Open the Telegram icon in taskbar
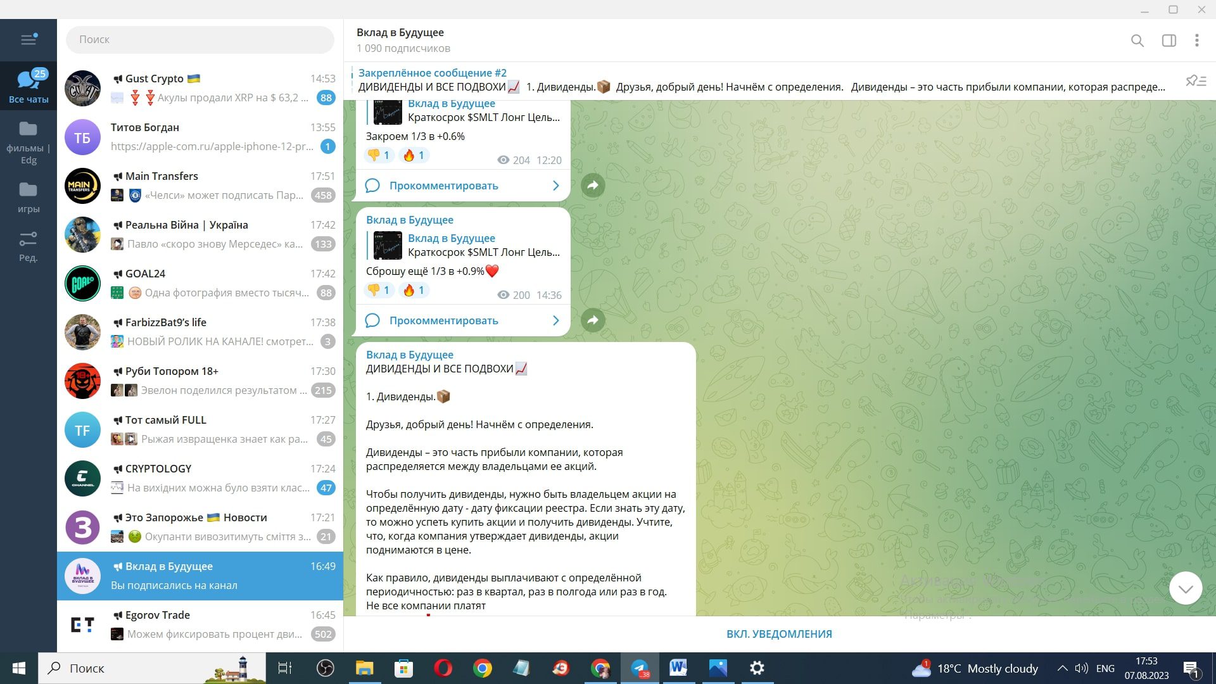 640,668
